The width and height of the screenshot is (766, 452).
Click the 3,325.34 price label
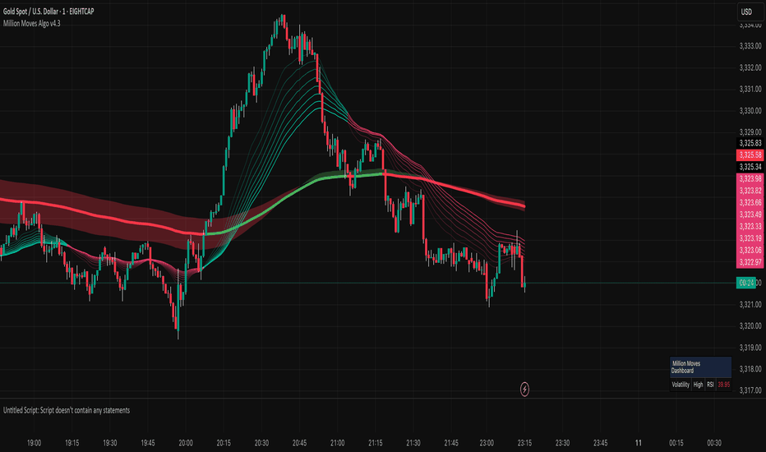pyautogui.click(x=750, y=167)
